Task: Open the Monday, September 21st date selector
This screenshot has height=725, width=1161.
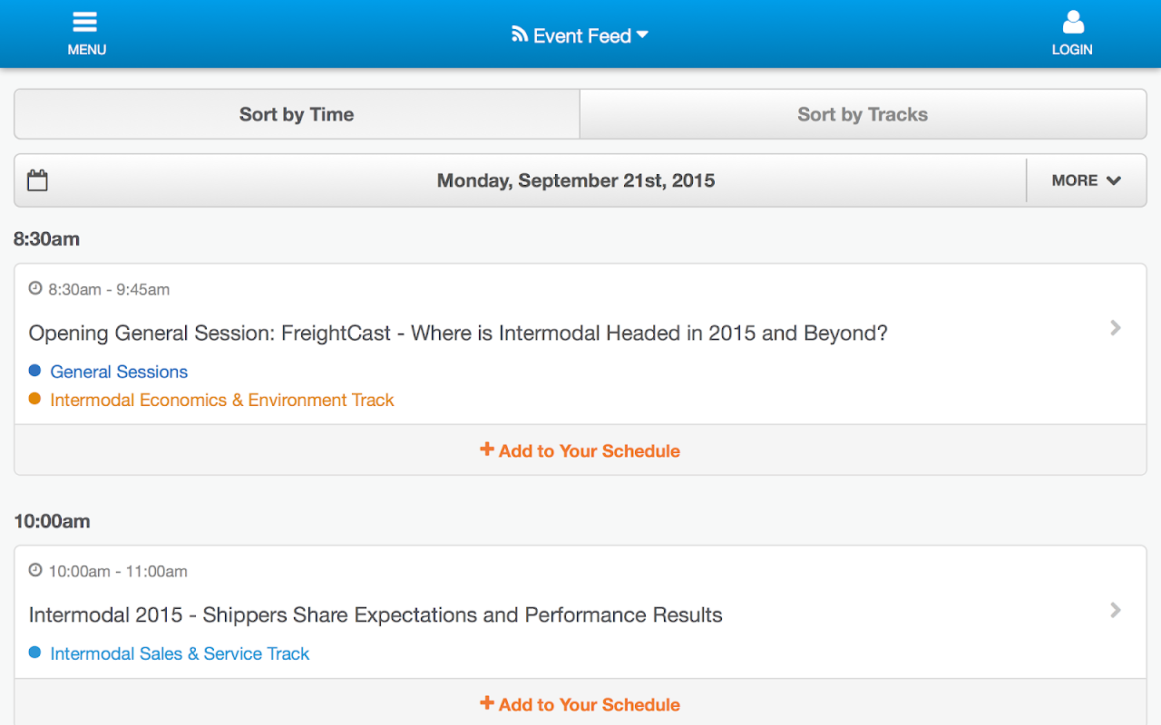Action: tap(575, 180)
